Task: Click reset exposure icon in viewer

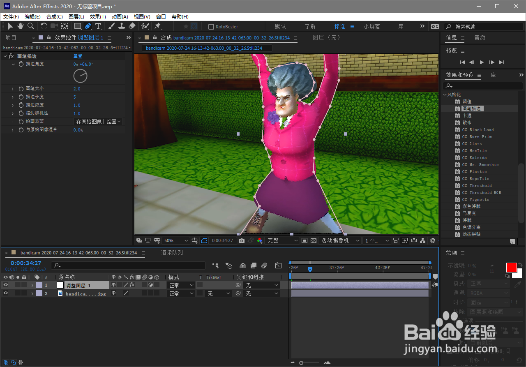Action: (432, 240)
